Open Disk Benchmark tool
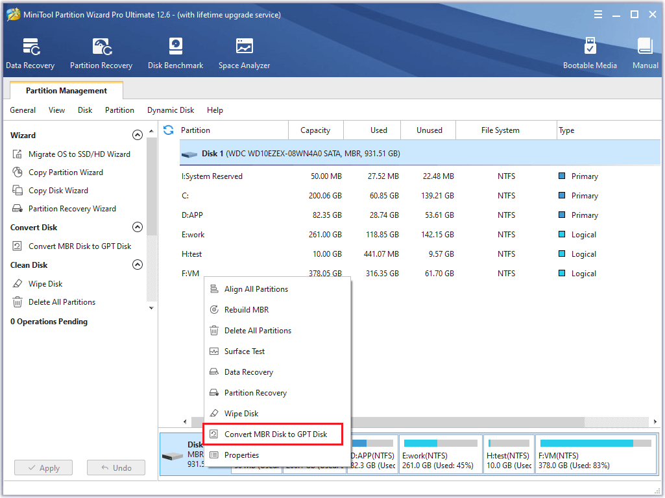Image resolution: width=665 pixels, height=498 pixels. pos(175,53)
